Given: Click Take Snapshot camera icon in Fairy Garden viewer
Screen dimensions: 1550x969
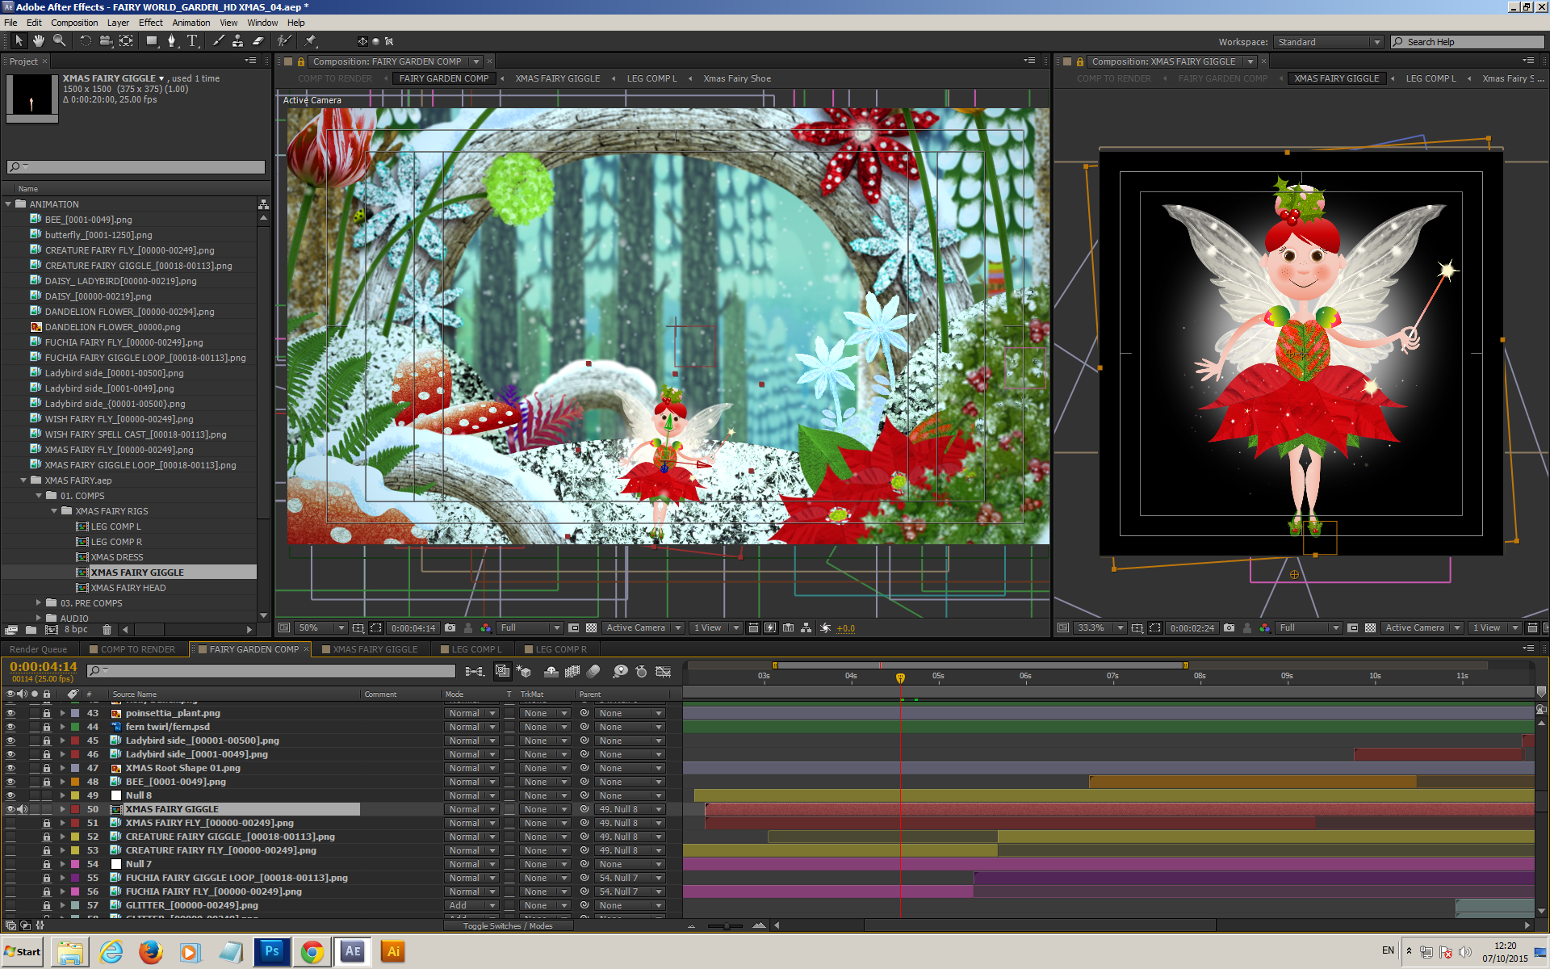Looking at the screenshot, I should (x=450, y=628).
